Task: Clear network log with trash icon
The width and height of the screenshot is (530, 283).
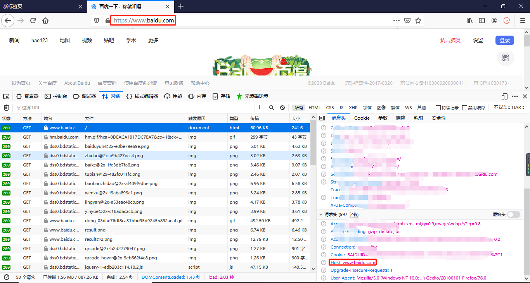Action: click(7, 108)
